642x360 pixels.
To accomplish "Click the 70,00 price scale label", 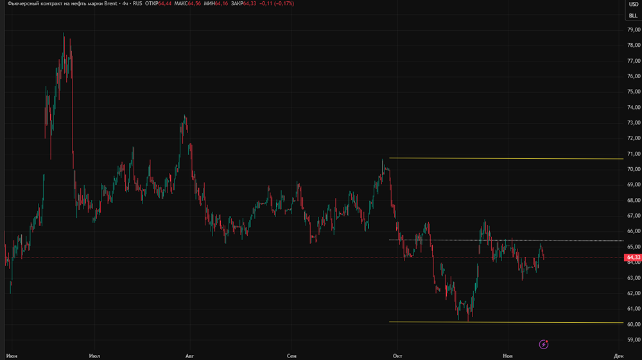I will click(x=633, y=169).
